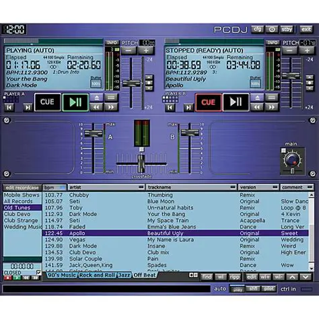This screenshot has height=319, width=319.
Task: Switch to the Rock and Roll tab
Action: (97, 275)
